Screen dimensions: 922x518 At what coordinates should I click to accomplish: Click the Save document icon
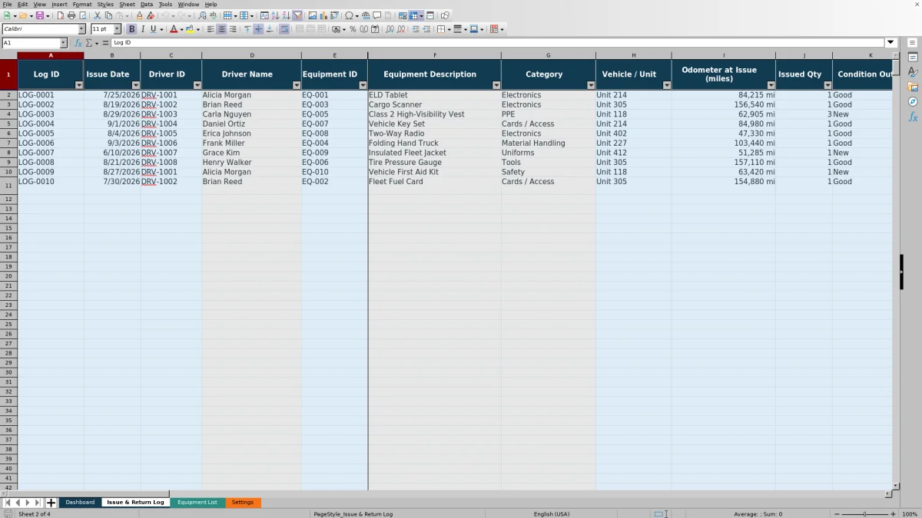[39, 15]
